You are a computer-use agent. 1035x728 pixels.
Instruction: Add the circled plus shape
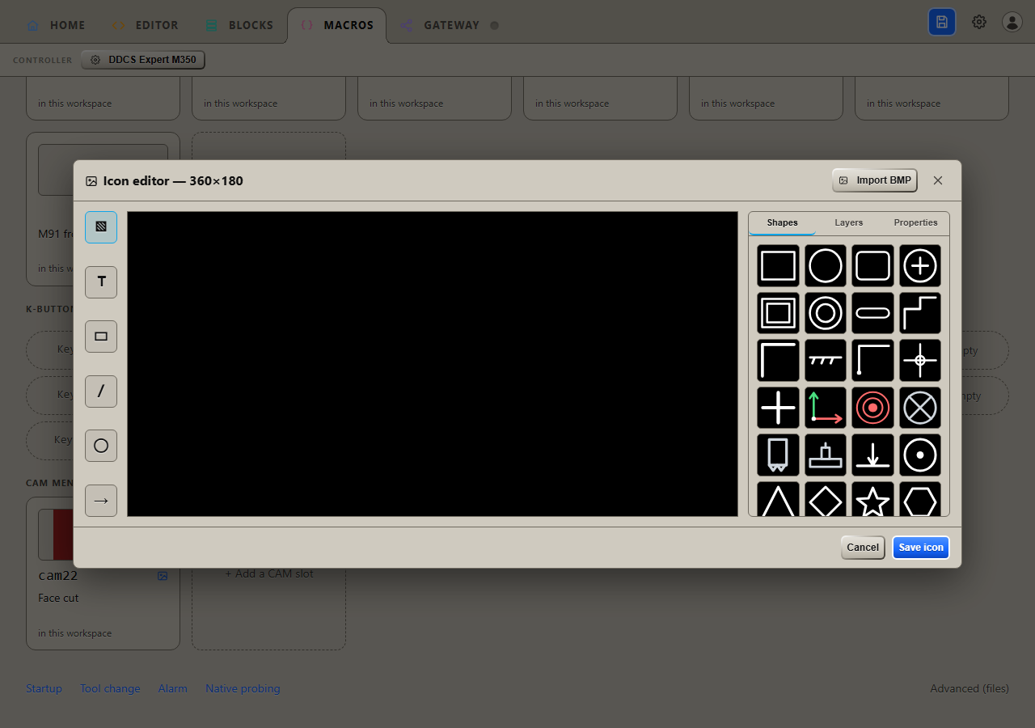point(920,265)
